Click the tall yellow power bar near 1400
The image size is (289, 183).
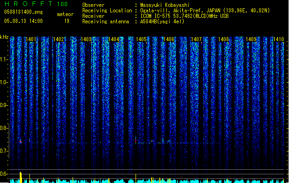[x=21, y=178]
